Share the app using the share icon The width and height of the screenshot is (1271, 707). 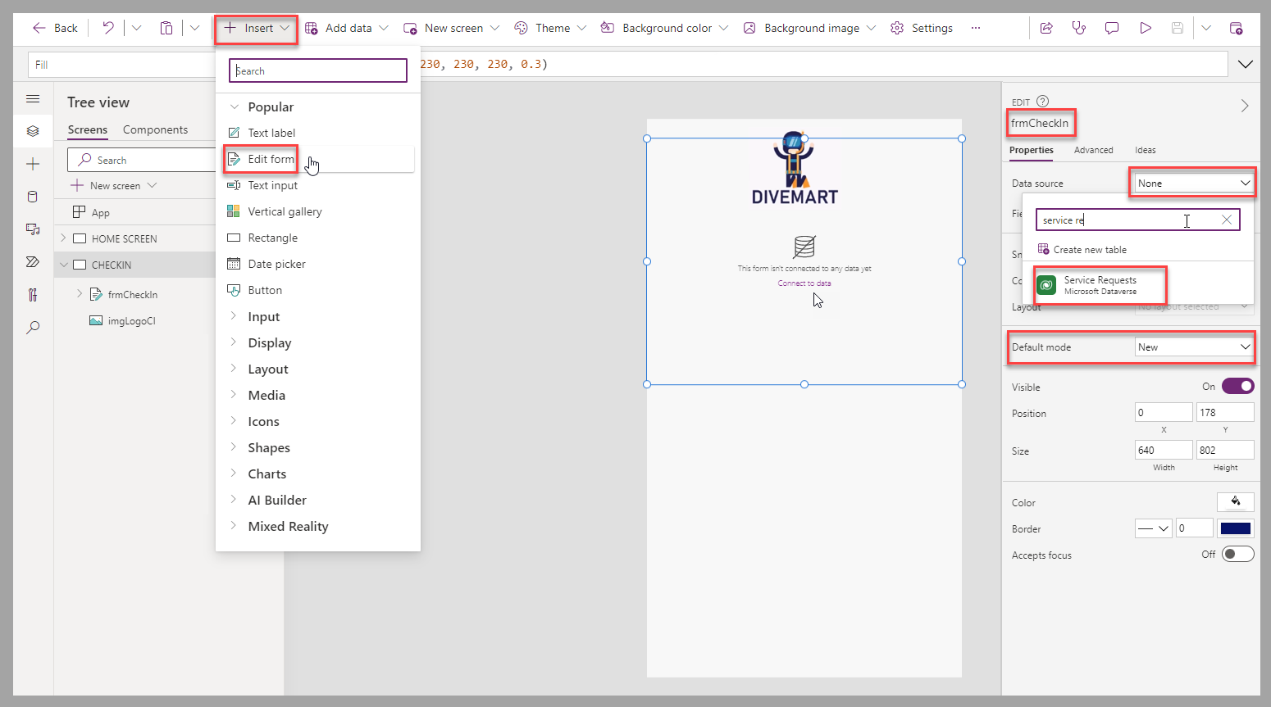(x=1046, y=27)
